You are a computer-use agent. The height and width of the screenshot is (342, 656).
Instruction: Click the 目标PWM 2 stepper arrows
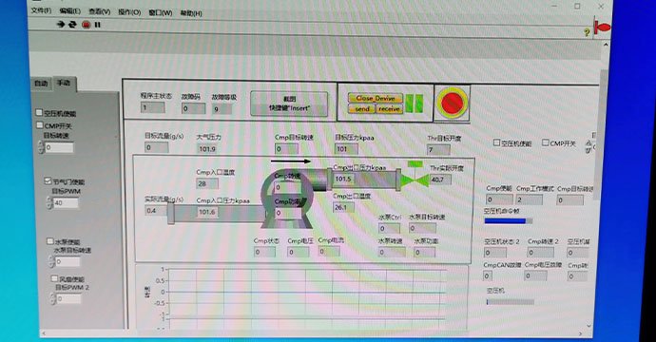point(52,299)
